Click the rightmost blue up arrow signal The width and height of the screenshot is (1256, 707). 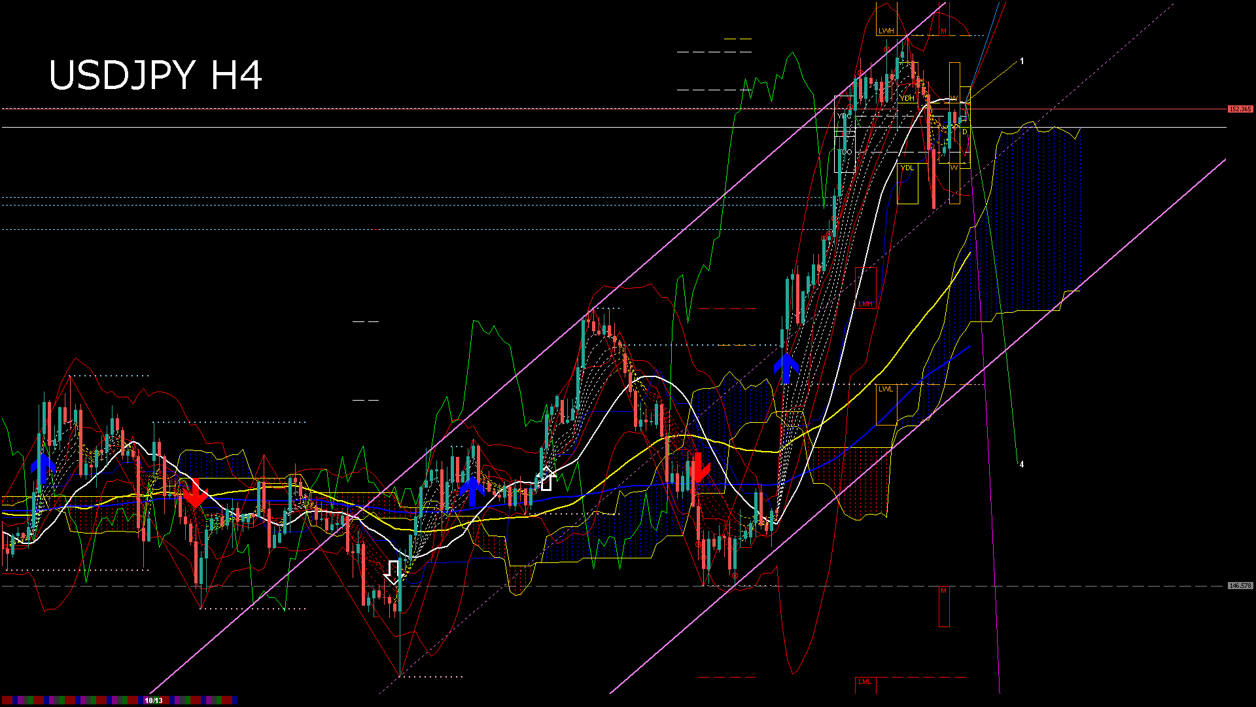(x=786, y=369)
